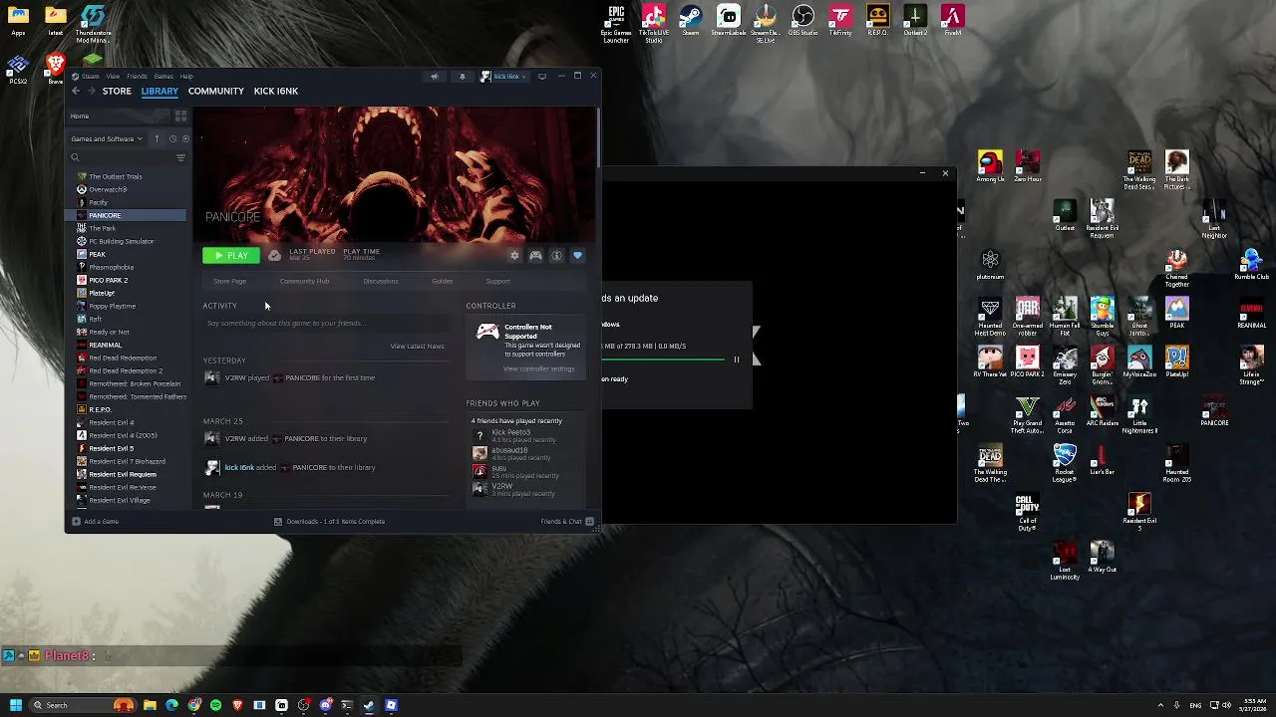Open the Steam menu in the menu bar

[x=87, y=76]
